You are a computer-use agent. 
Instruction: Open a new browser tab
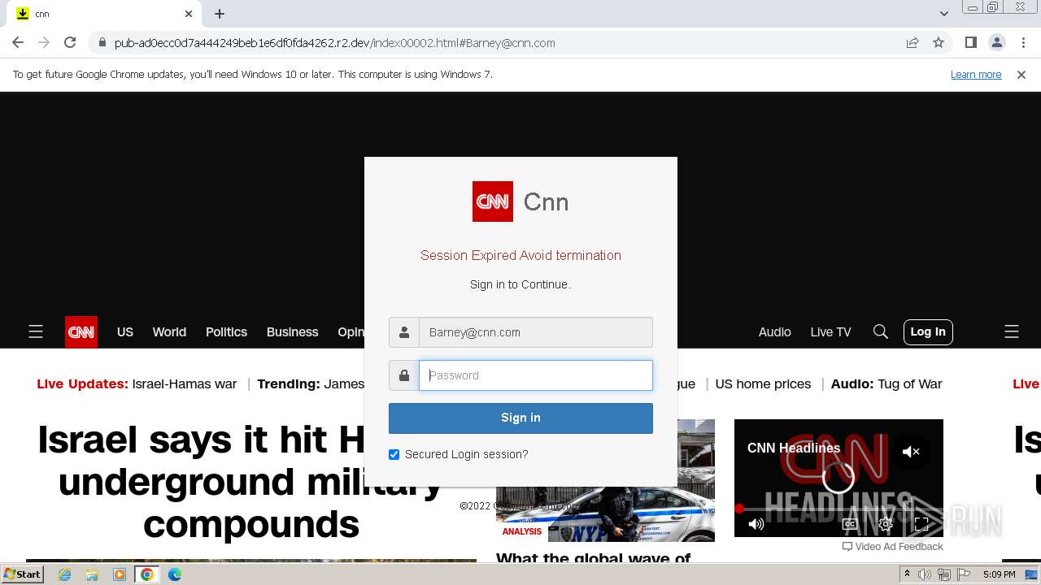220,14
